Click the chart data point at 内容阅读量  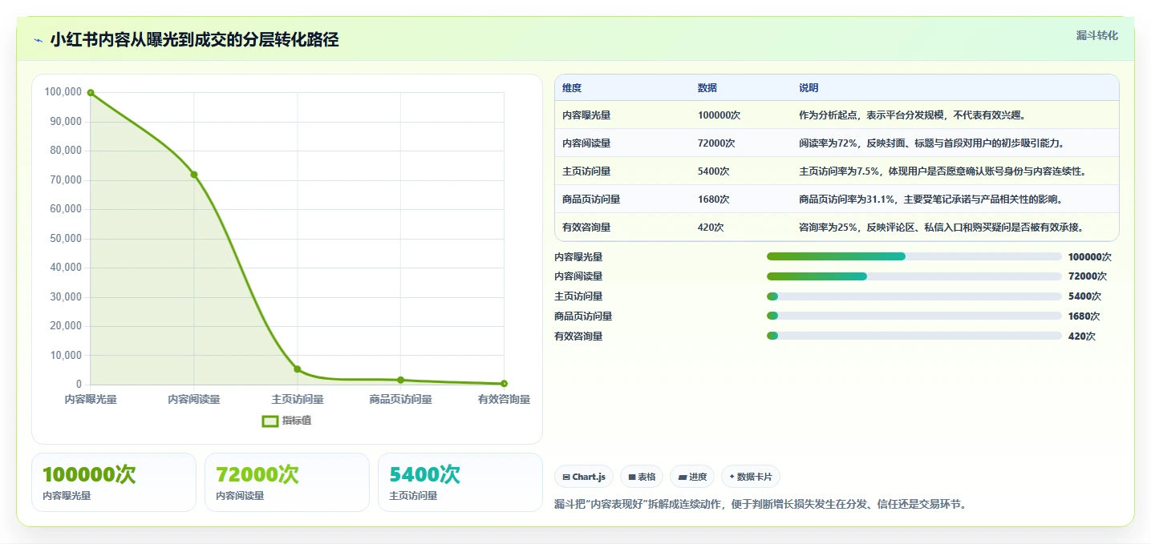[x=194, y=175]
